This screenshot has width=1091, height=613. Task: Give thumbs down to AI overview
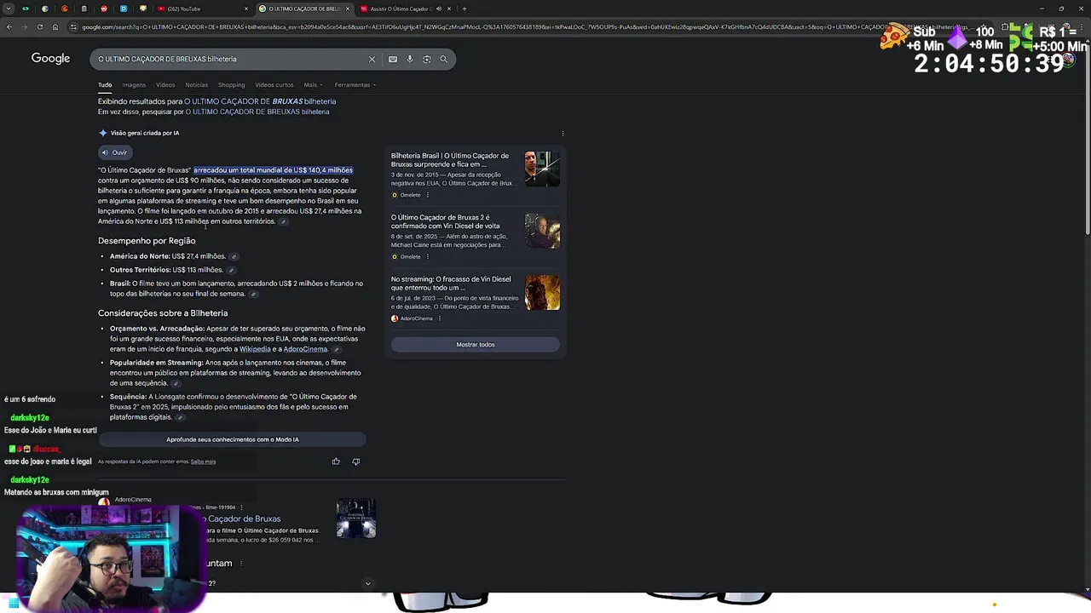356,461
